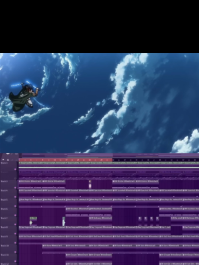Select the Track 11 header label
199x265 pixels.
(x=5, y=255)
